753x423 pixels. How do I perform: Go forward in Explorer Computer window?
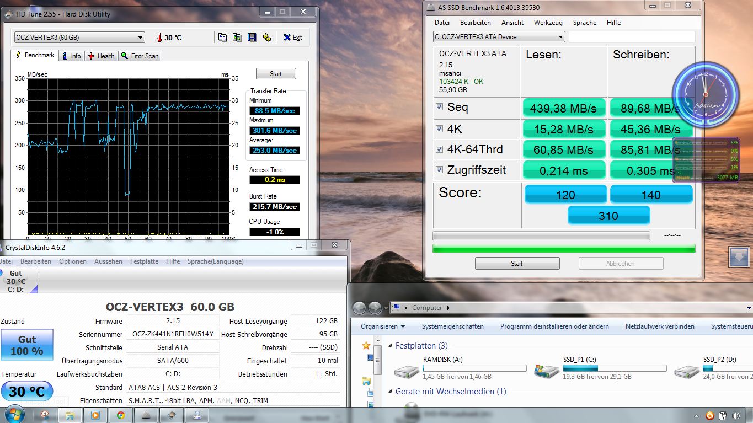point(375,308)
